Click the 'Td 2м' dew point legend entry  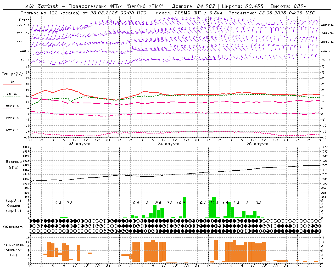(12, 94)
